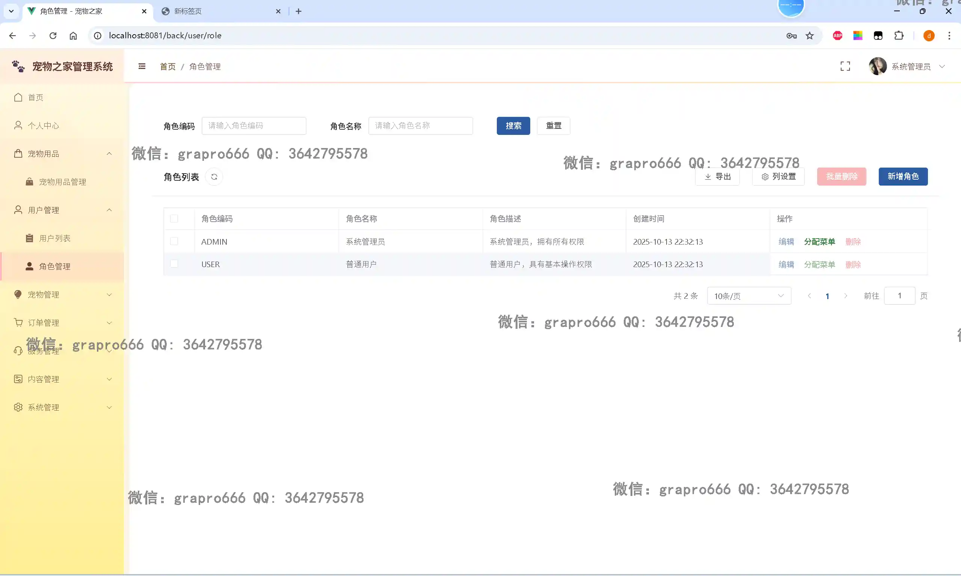Click the user avatar picture
Viewport: 961px width, 576px height.
pos(877,67)
